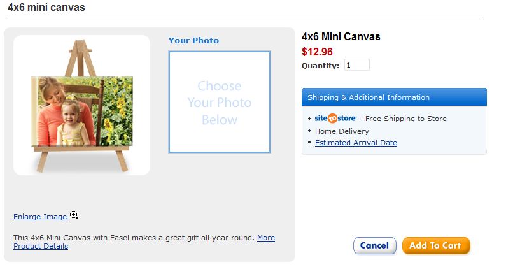The width and height of the screenshot is (506, 267).
Task: Focus the Quantity input field
Action: coord(356,65)
